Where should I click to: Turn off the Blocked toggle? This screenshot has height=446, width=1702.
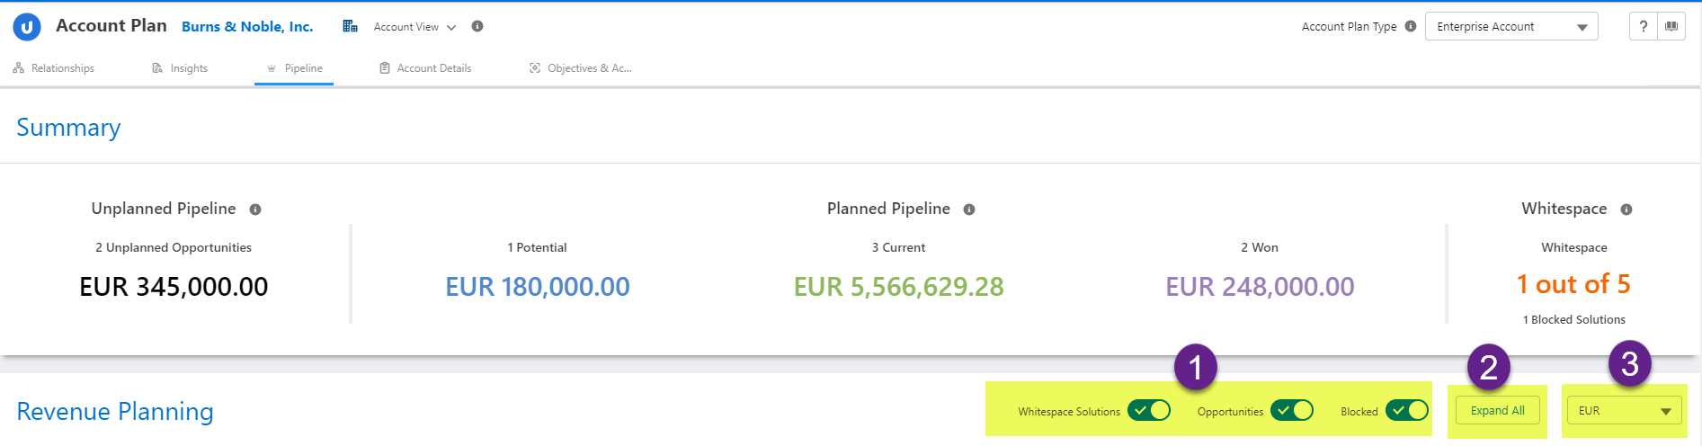[1407, 411]
